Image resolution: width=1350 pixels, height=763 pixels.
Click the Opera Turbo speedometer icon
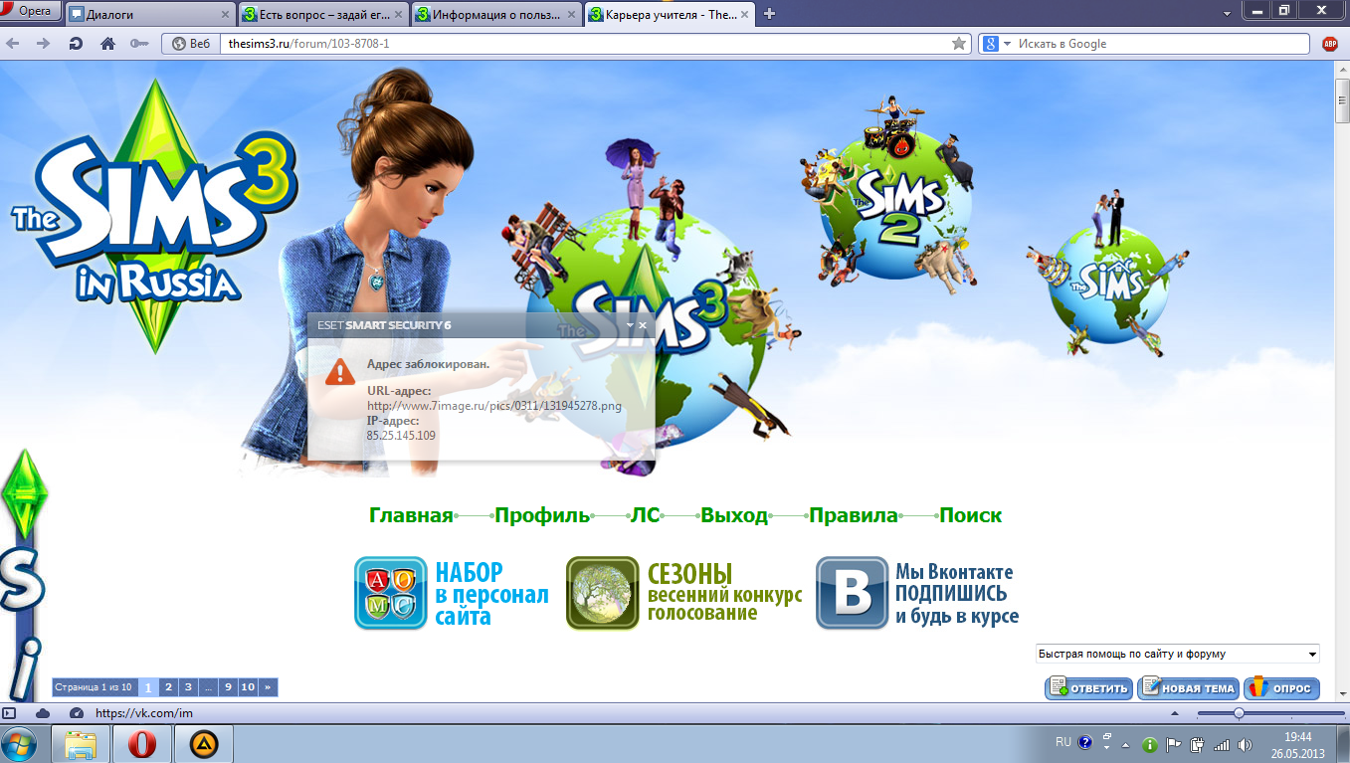tap(76, 713)
